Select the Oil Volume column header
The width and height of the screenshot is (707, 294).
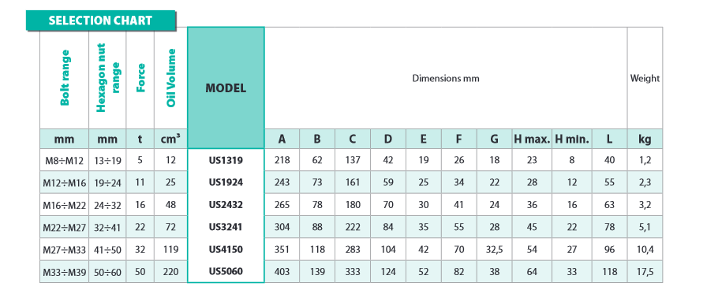point(171,78)
